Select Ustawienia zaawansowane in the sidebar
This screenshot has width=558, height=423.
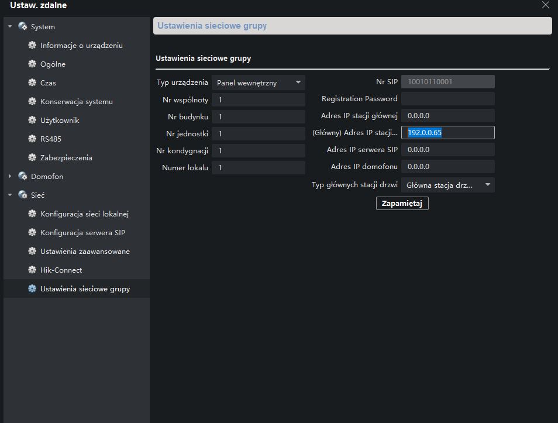pyautogui.click(x=85, y=252)
